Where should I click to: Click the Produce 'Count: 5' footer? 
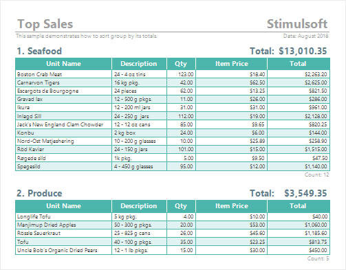(318, 258)
